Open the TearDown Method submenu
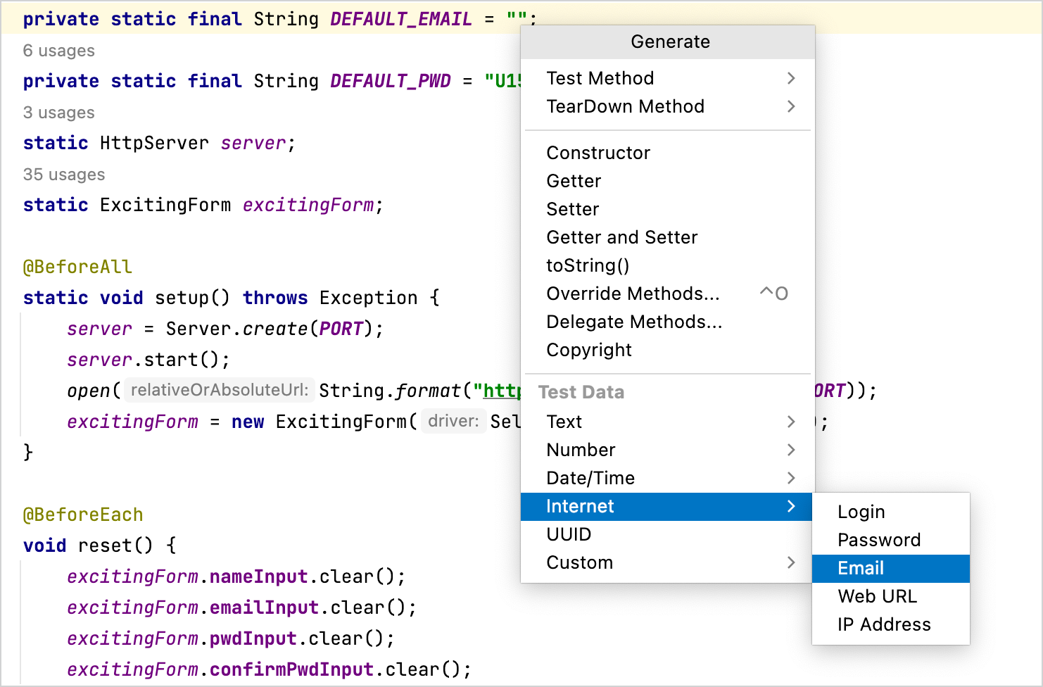Viewport: 1043px width, 687px height. 667,106
